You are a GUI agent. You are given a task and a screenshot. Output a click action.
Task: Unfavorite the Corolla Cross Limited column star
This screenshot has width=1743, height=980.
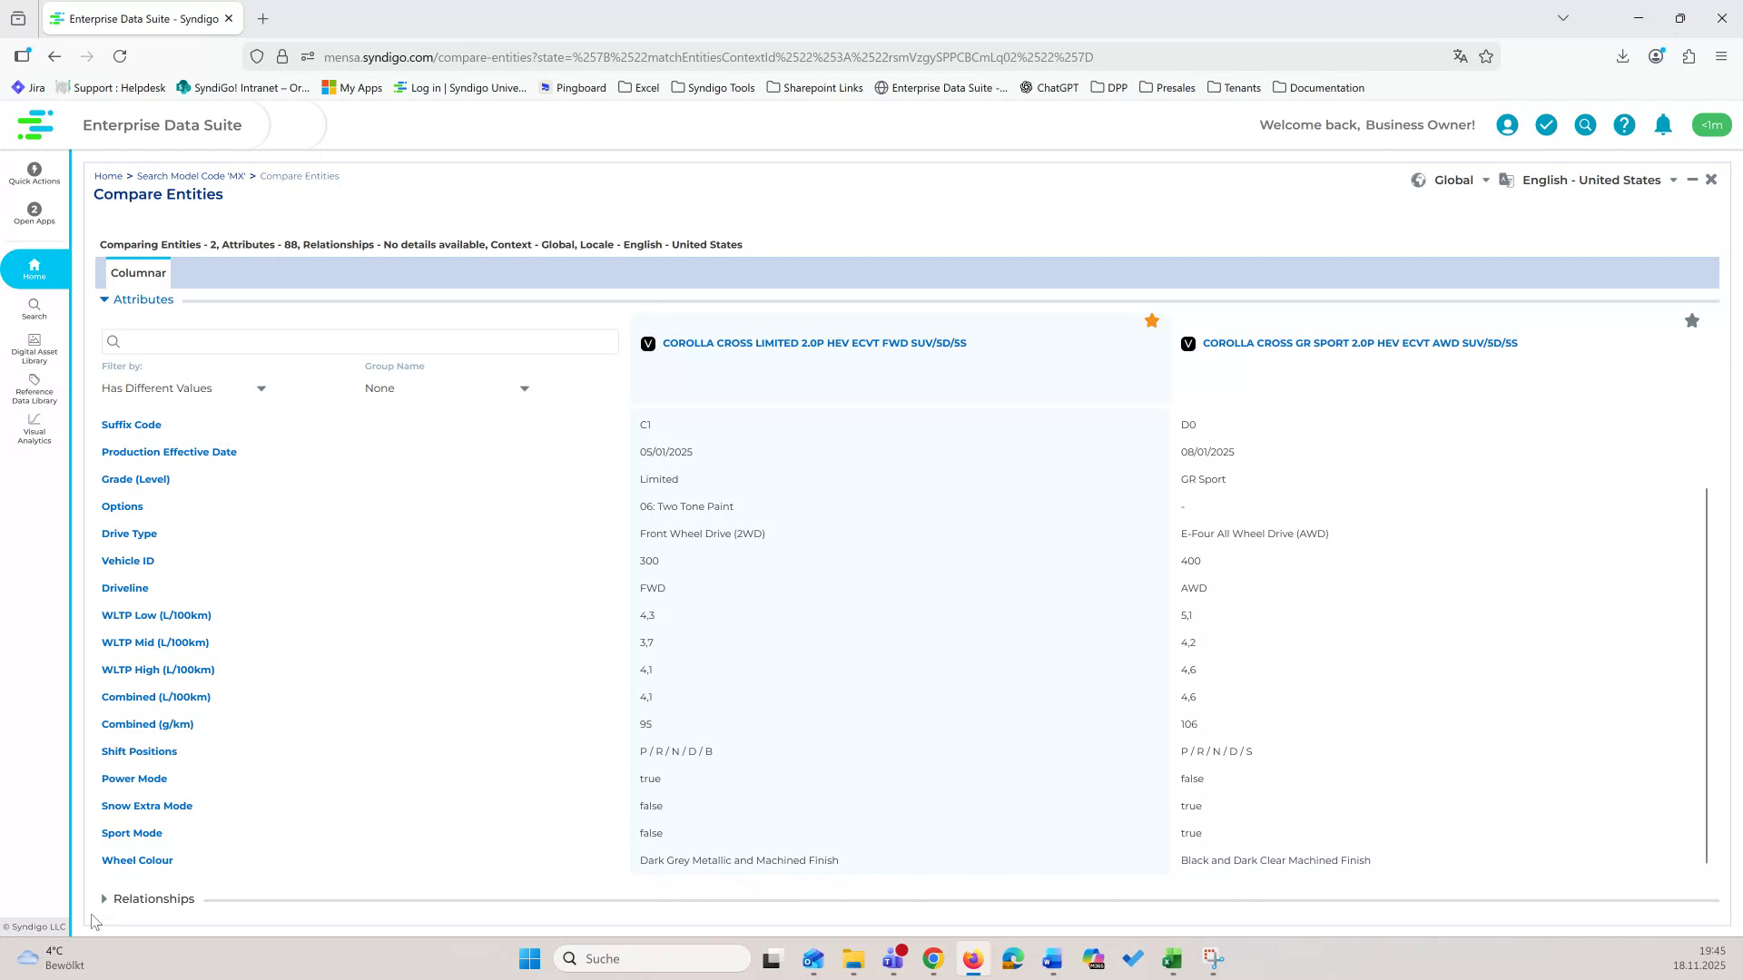coord(1152,320)
